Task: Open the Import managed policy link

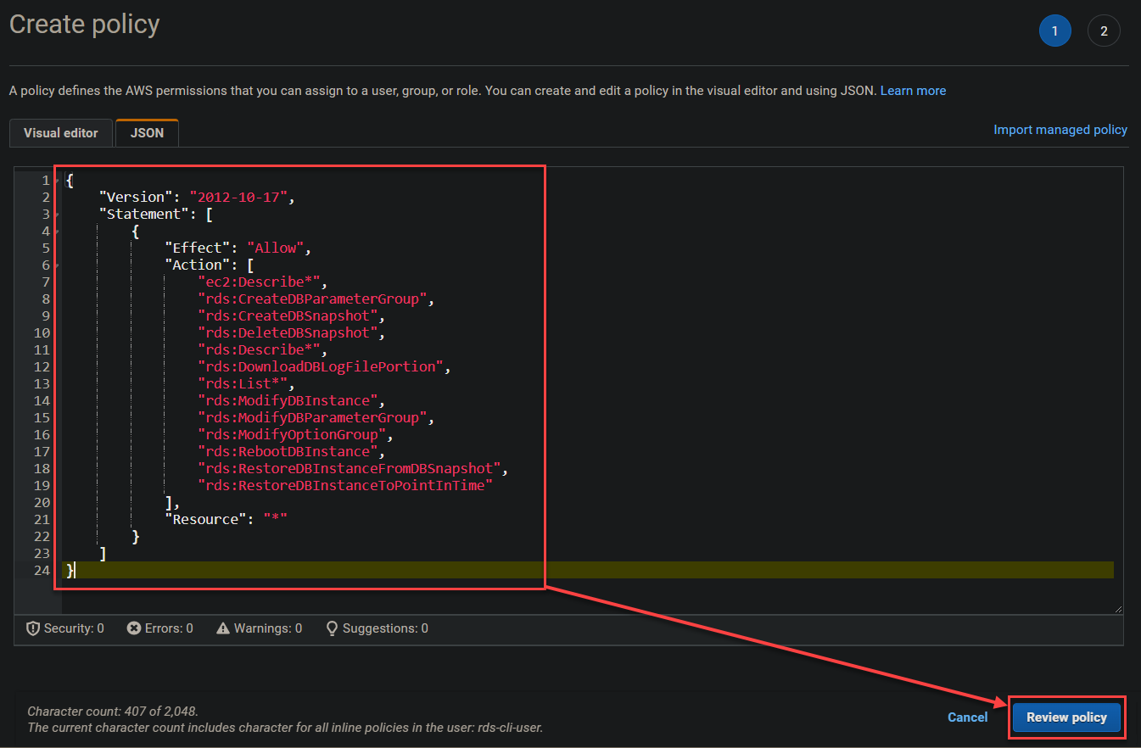Action: pyautogui.click(x=1060, y=130)
